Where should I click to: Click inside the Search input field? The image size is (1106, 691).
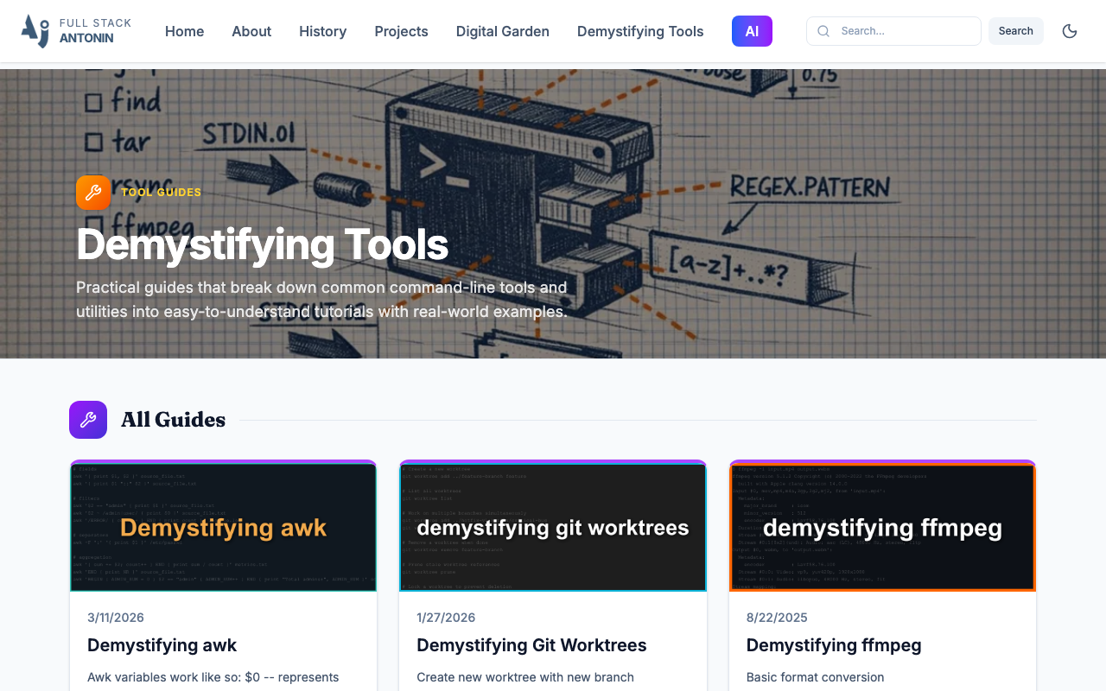[x=899, y=31]
